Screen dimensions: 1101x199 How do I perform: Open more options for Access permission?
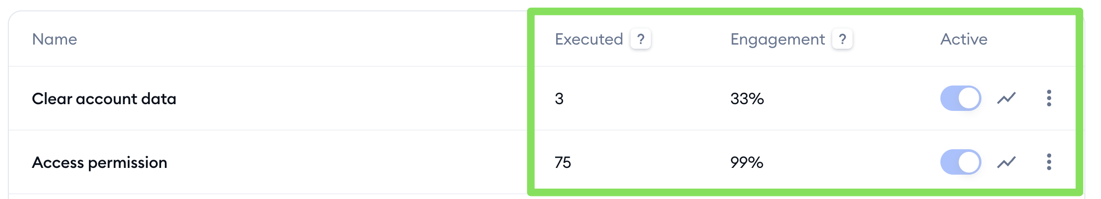[x=1049, y=162]
